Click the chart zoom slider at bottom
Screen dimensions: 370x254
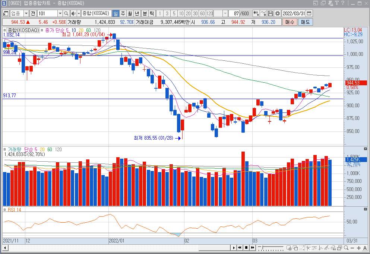[271, 248]
